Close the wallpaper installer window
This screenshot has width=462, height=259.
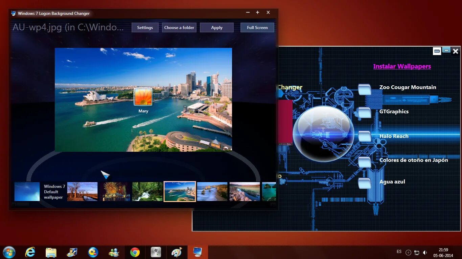coord(456,51)
